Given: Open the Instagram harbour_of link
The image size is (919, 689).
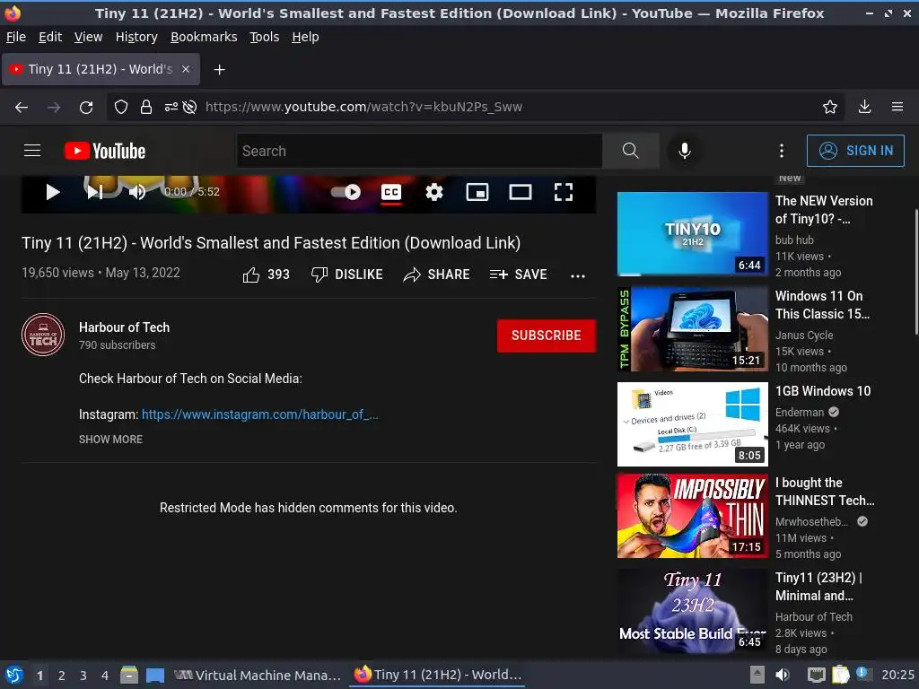Looking at the screenshot, I should pyautogui.click(x=259, y=414).
